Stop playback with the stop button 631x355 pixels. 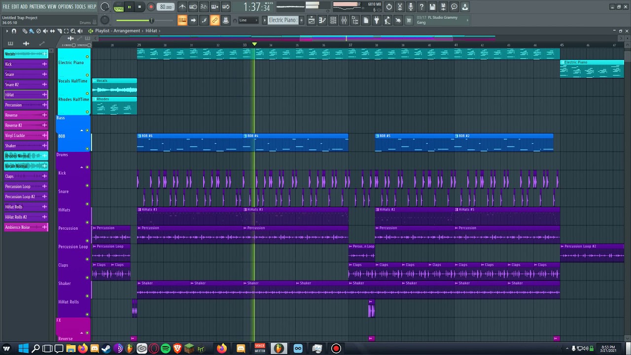(x=140, y=7)
